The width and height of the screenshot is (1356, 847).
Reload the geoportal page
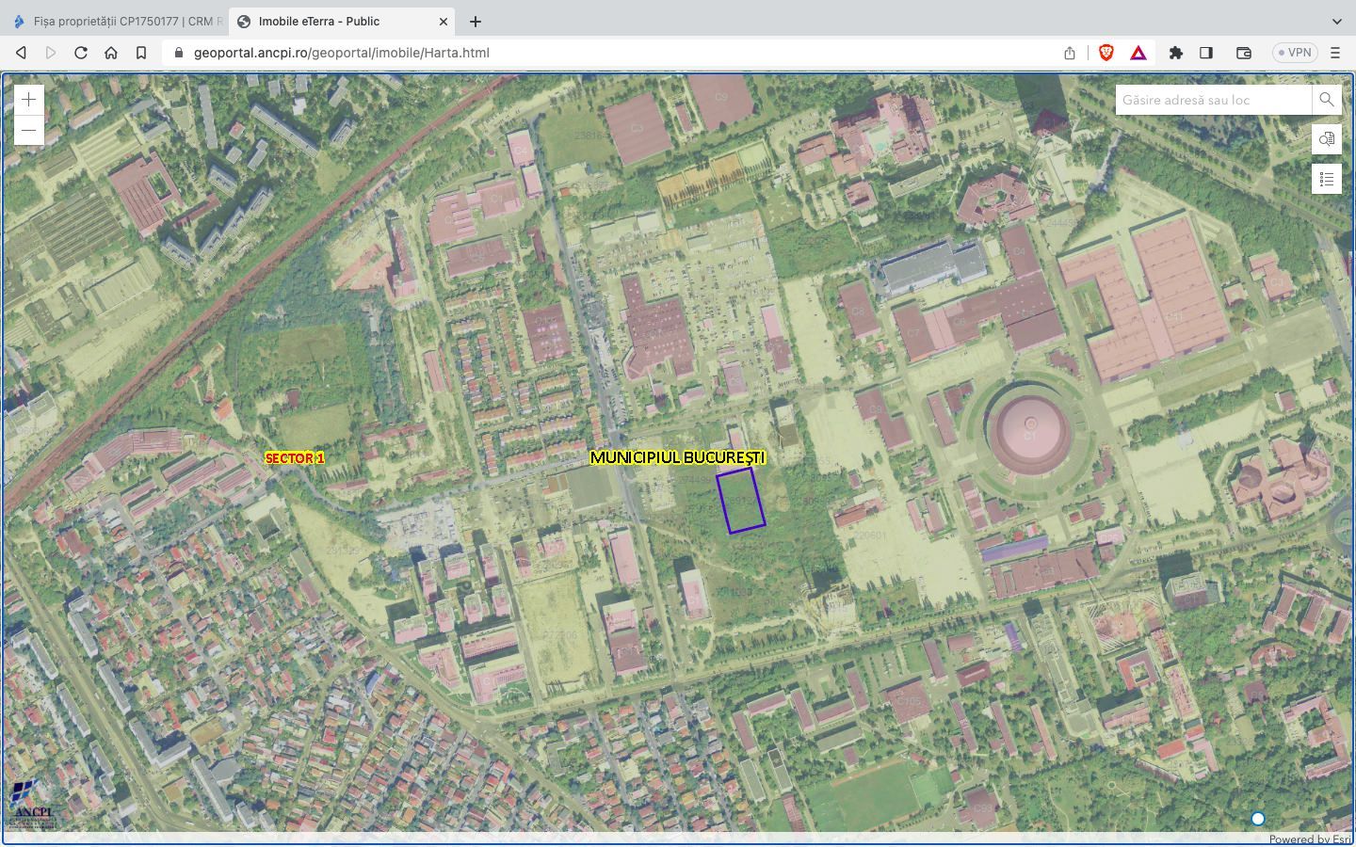[x=81, y=53]
